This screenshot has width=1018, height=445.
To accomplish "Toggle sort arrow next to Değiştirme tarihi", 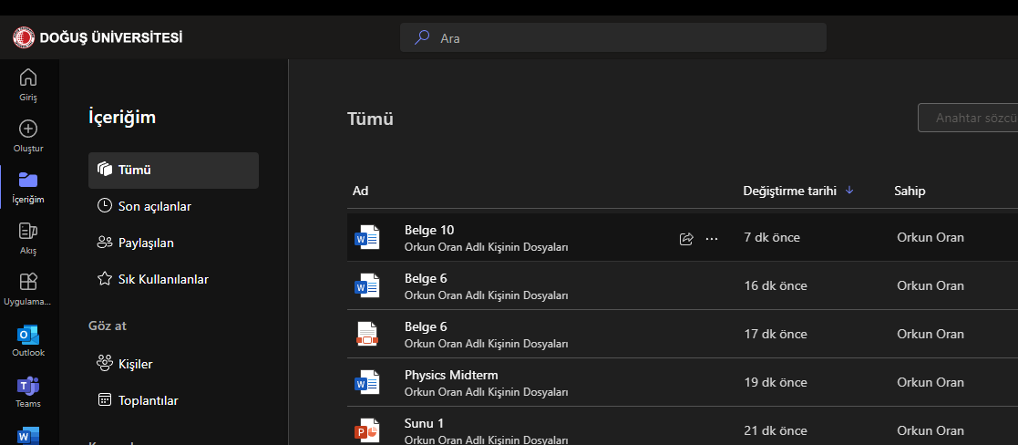I will pyautogui.click(x=849, y=191).
